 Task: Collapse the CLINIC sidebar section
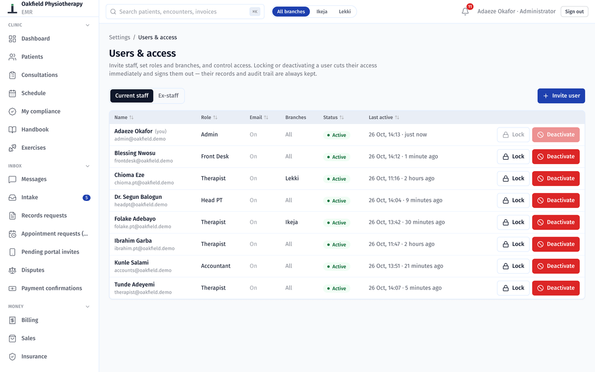[88, 25]
